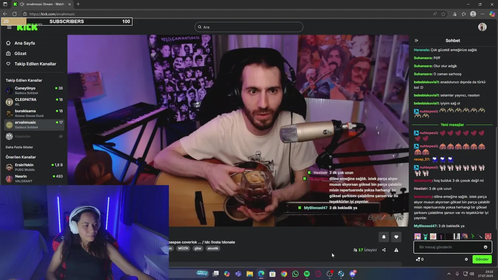The width and height of the screenshot is (498, 280).
Task: Show hidden system tray icons
Action: coord(449,274)
